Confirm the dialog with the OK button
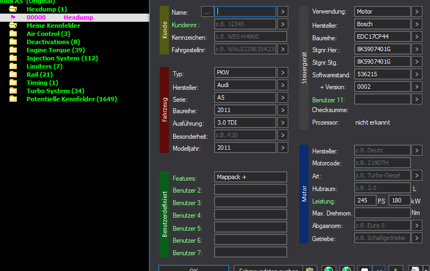430x271 pixels. [193, 268]
